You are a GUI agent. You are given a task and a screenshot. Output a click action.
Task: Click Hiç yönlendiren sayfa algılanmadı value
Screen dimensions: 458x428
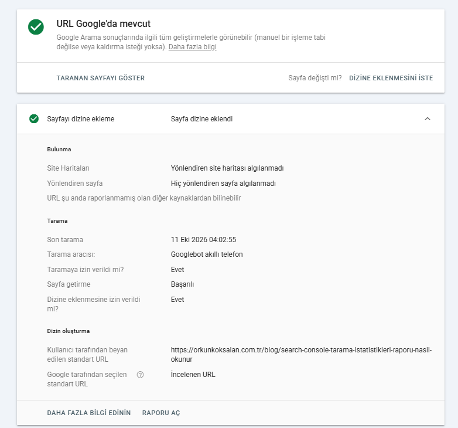click(x=223, y=184)
